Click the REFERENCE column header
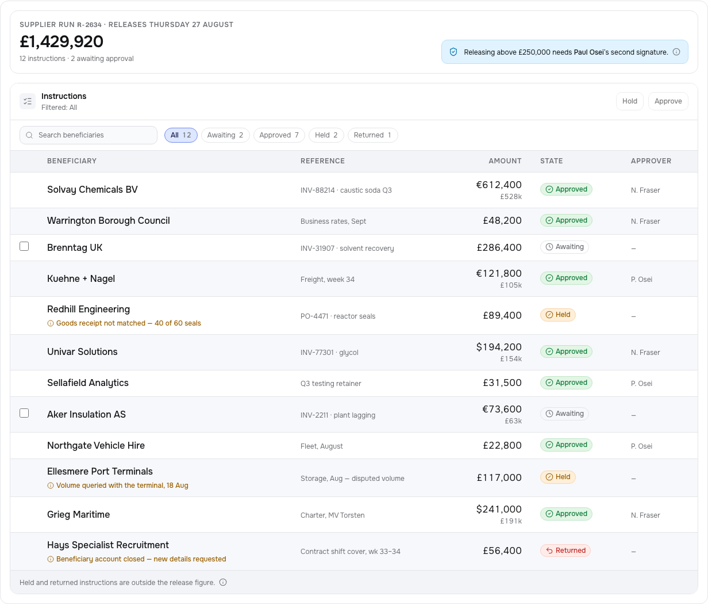 click(x=322, y=161)
